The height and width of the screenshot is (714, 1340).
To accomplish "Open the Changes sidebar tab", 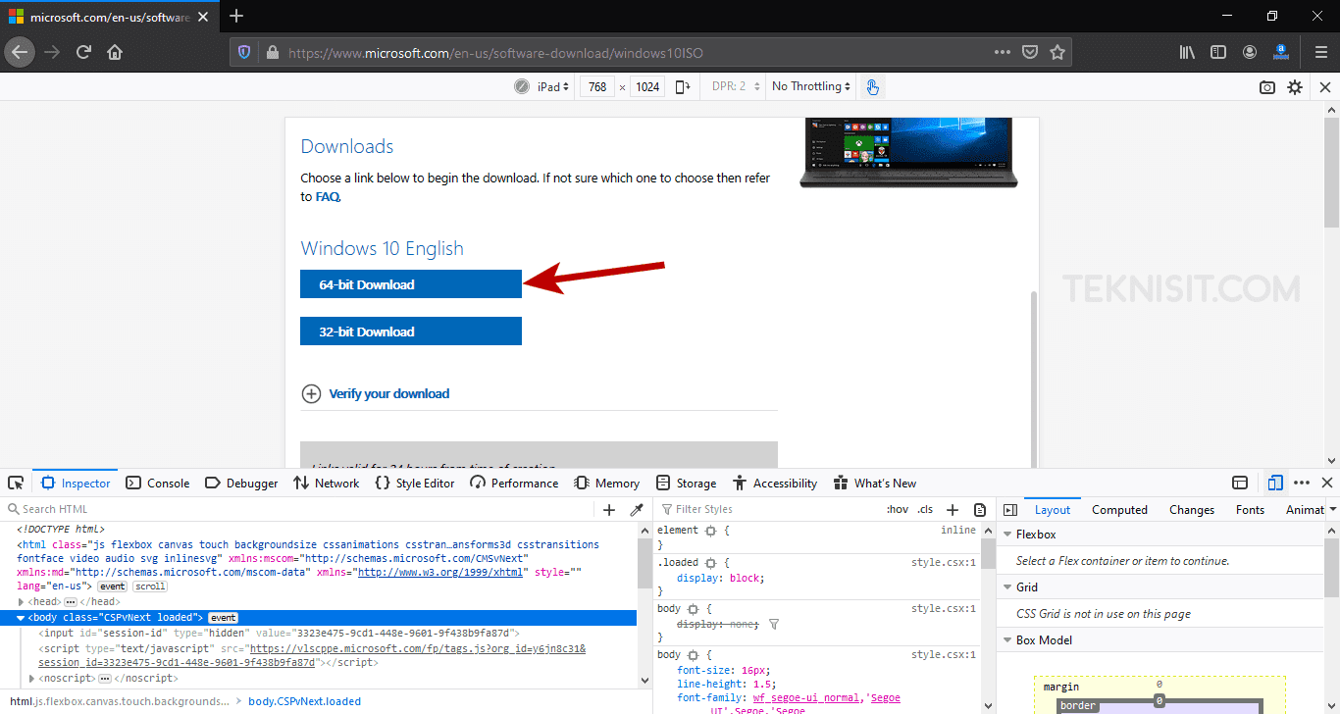I will [1192, 510].
